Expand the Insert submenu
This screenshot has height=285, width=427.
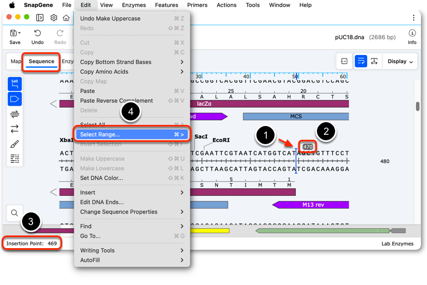[x=132, y=193]
